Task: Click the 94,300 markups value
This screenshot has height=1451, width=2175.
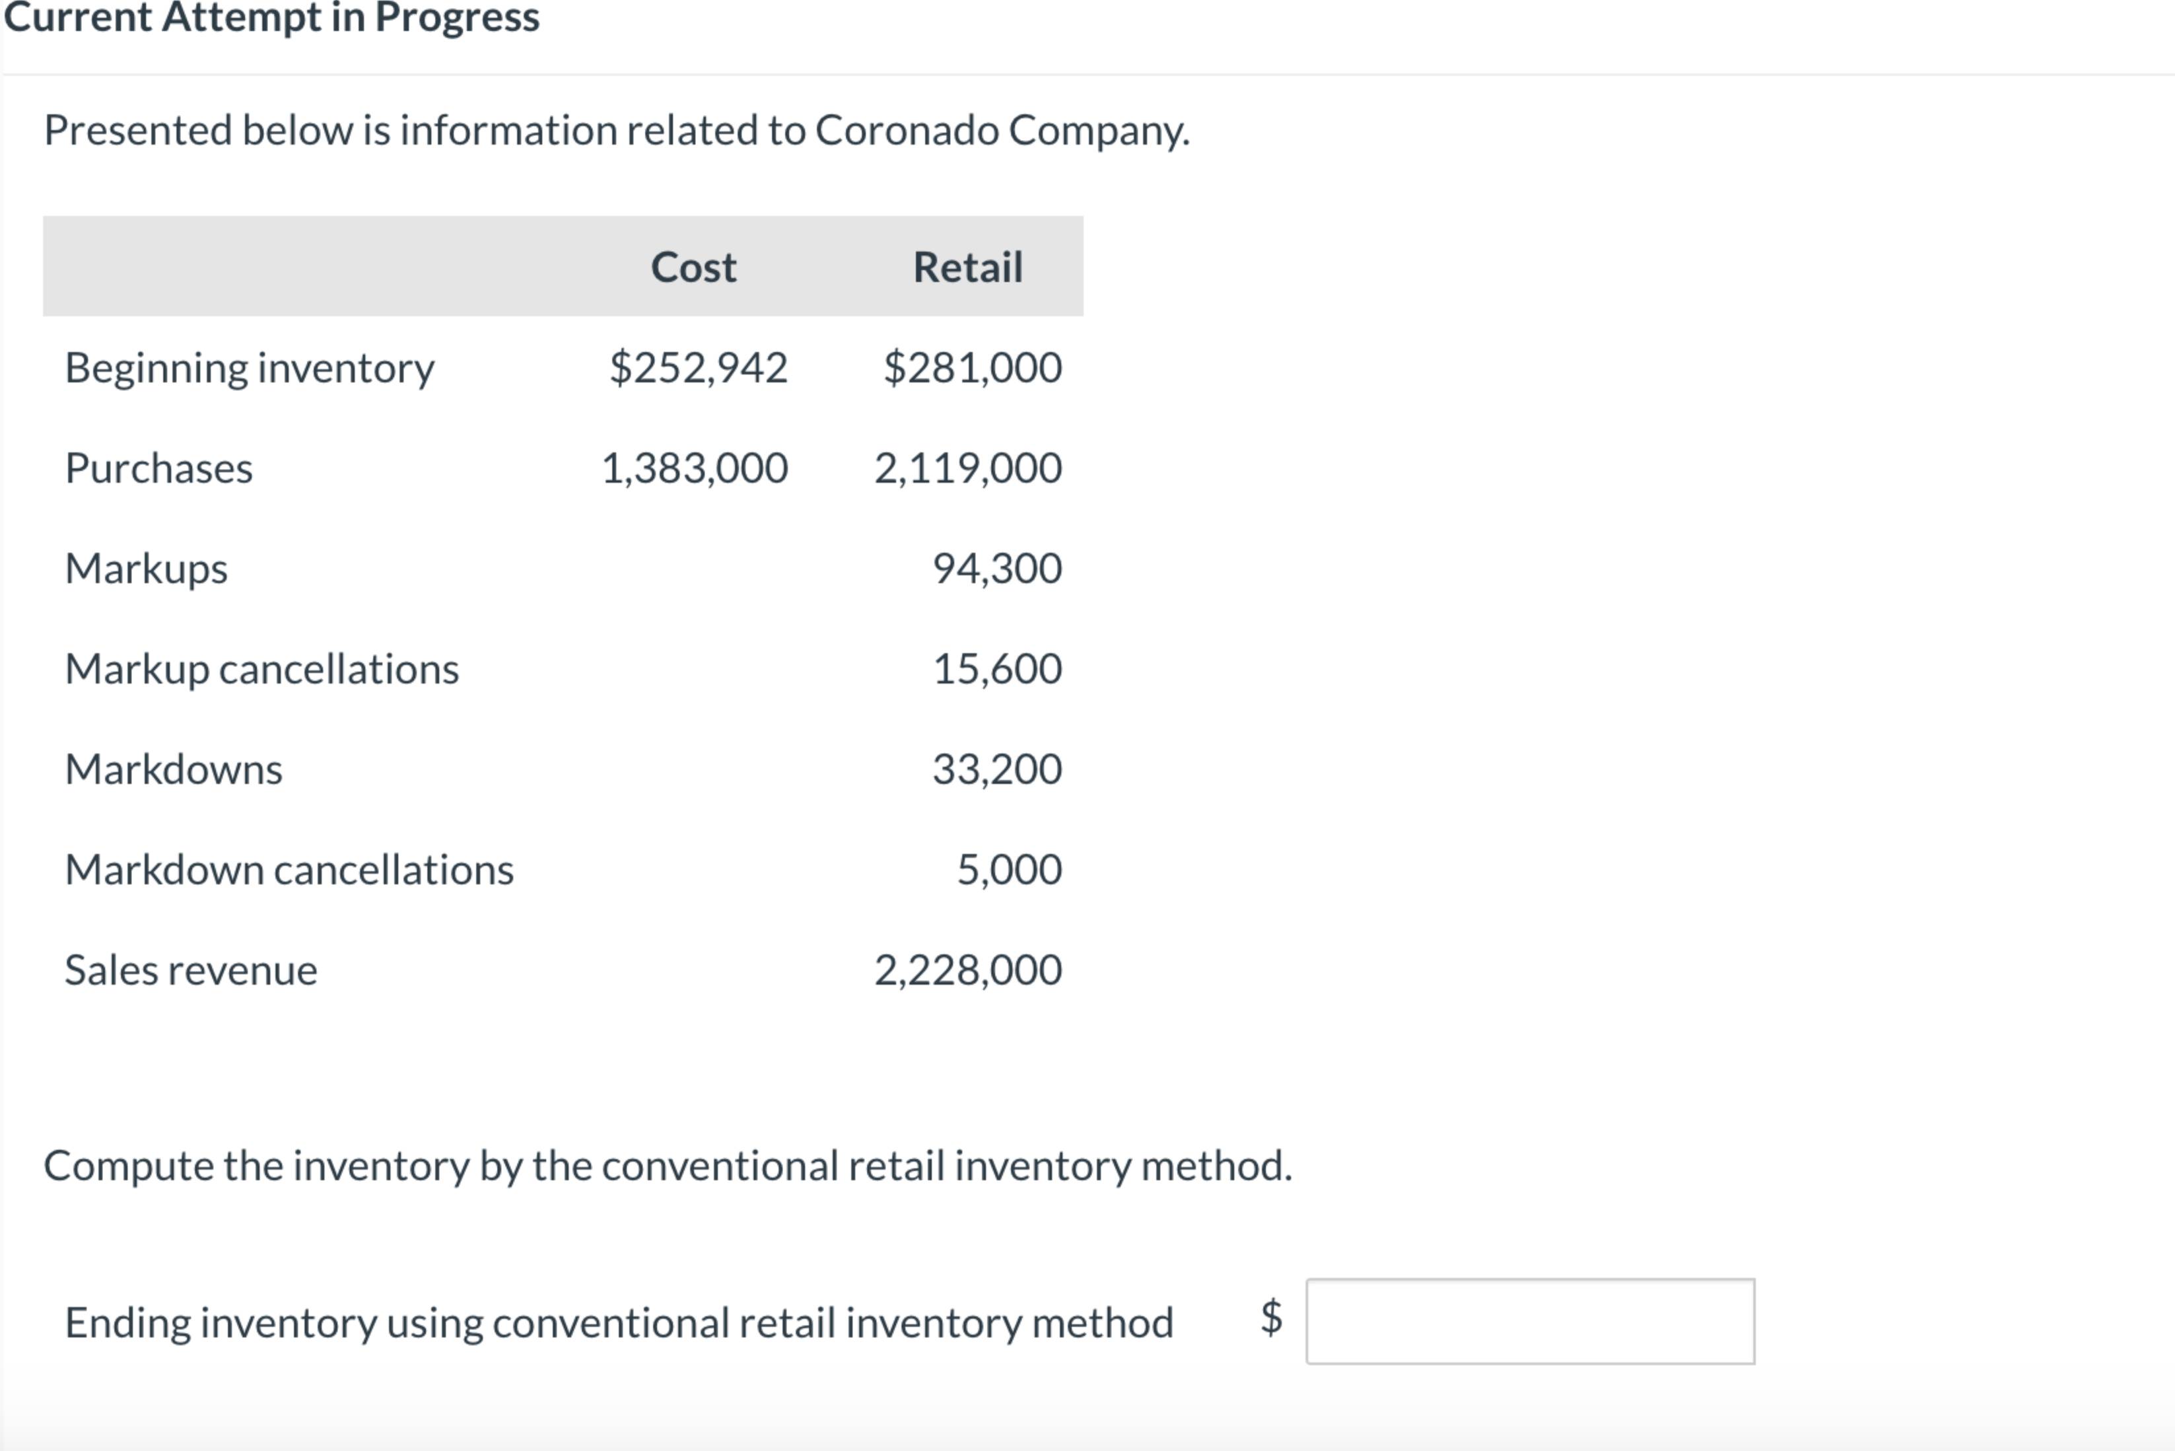Action: pyautogui.click(x=996, y=568)
